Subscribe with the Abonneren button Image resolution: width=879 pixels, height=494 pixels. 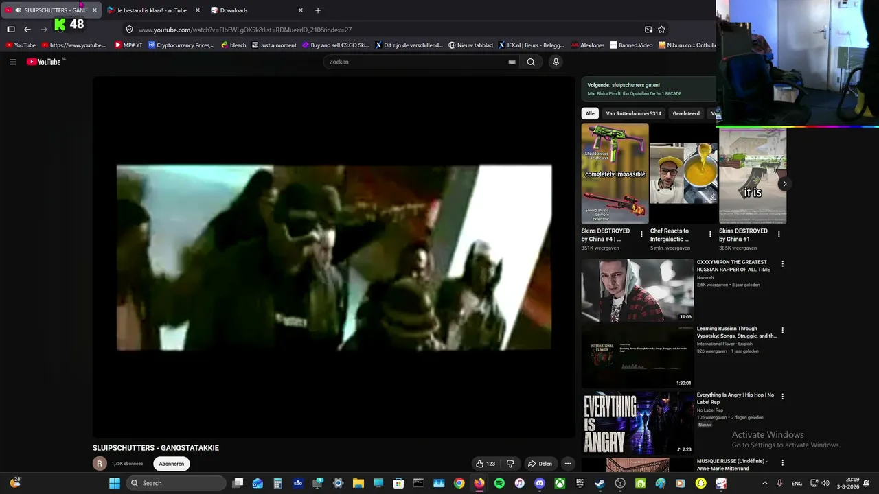172,464
